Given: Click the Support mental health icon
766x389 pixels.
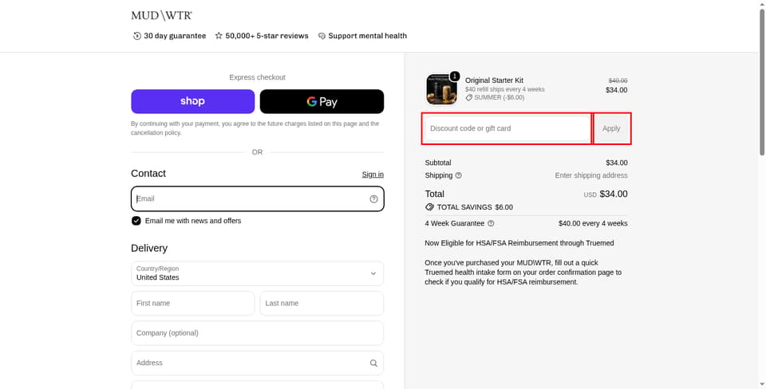Looking at the screenshot, I should [x=322, y=36].
